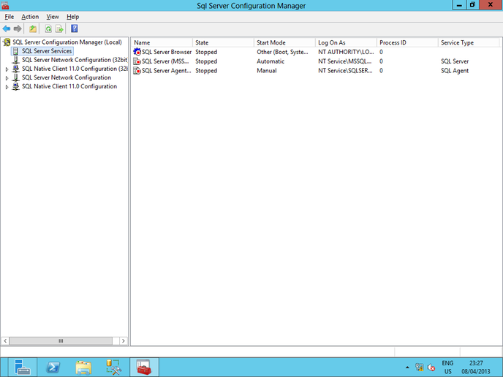Click the tree pane horizontal scrollbar thumb
Image resolution: width=503 pixels, height=377 pixels.
(61, 340)
